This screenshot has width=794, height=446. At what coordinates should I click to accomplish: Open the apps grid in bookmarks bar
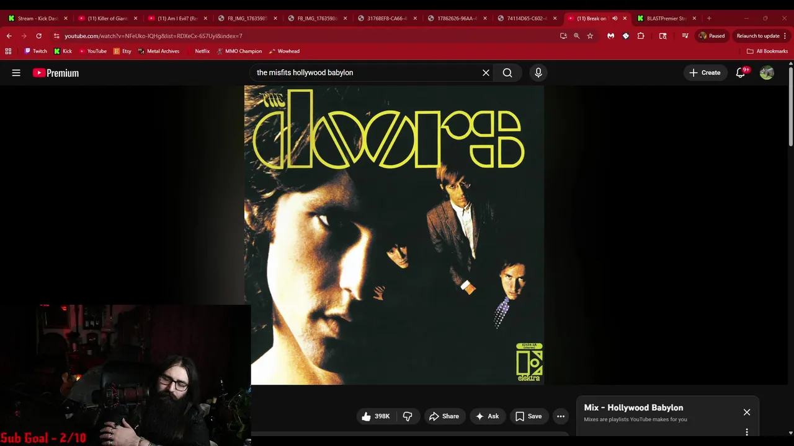pyautogui.click(x=8, y=51)
